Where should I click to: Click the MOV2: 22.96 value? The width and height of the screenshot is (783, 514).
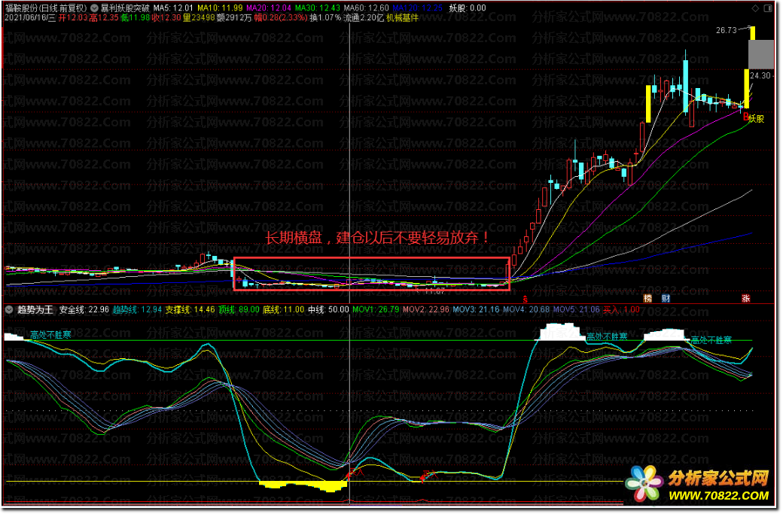[426, 310]
